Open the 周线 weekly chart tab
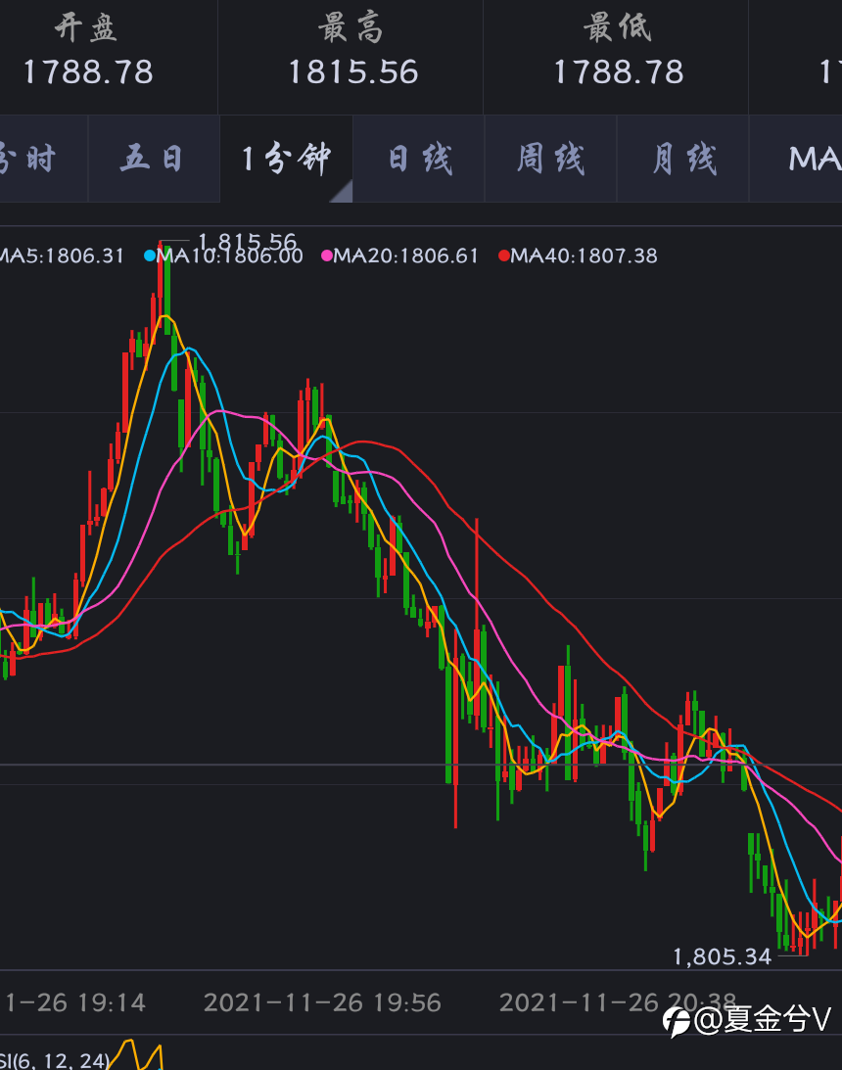This screenshot has width=842, height=1070. 550,159
